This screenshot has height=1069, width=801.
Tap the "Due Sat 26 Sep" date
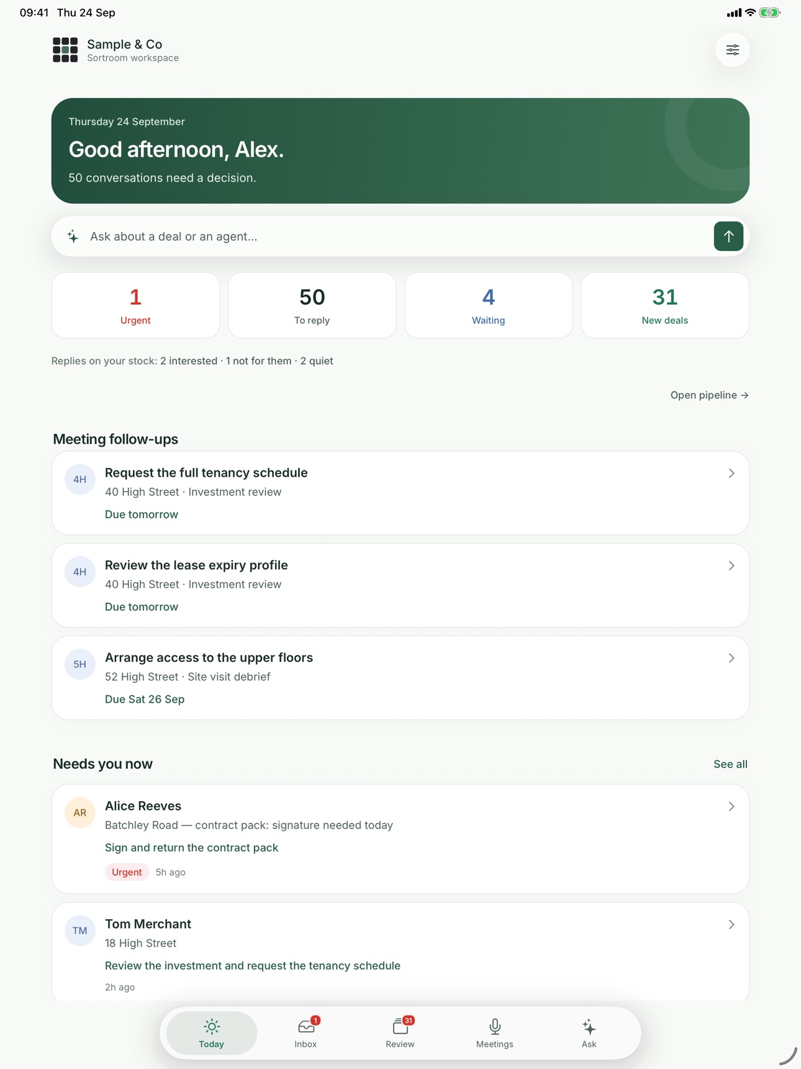click(145, 699)
